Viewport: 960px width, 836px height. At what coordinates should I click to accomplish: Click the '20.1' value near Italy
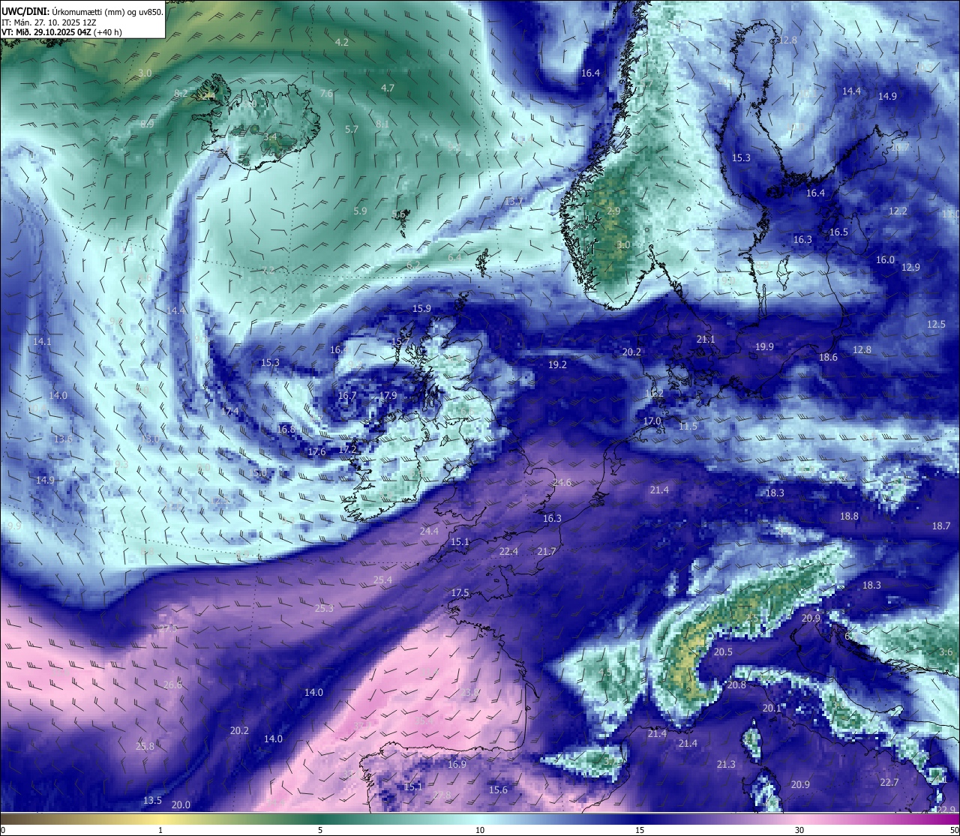tap(772, 709)
